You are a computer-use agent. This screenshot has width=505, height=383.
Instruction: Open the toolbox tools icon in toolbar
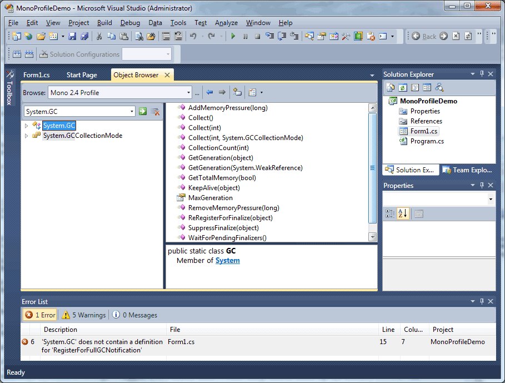346,36
